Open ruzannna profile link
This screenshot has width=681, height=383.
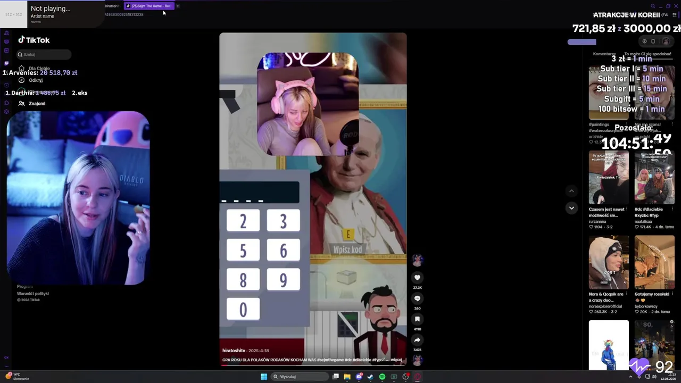(x=598, y=221)
